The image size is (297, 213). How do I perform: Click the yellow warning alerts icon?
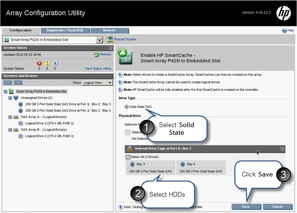pos(47,63)
